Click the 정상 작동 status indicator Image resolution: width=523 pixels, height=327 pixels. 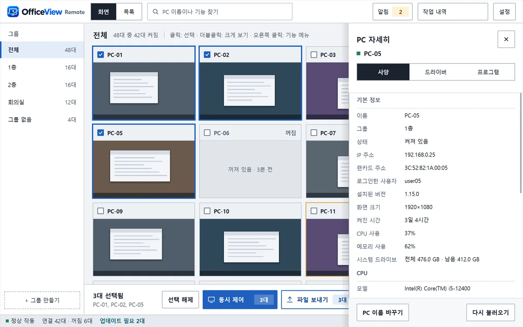pos(20,321)
